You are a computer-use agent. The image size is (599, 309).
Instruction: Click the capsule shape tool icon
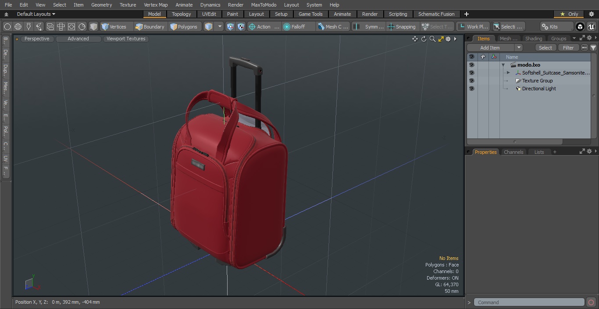point(50,27)
